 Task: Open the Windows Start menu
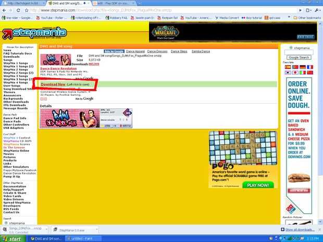click(x=13, y=239)
